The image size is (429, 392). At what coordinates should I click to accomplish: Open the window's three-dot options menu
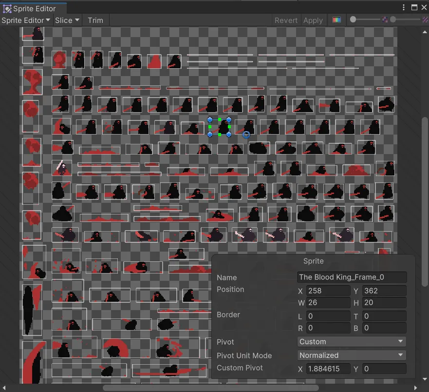[404, 7]
